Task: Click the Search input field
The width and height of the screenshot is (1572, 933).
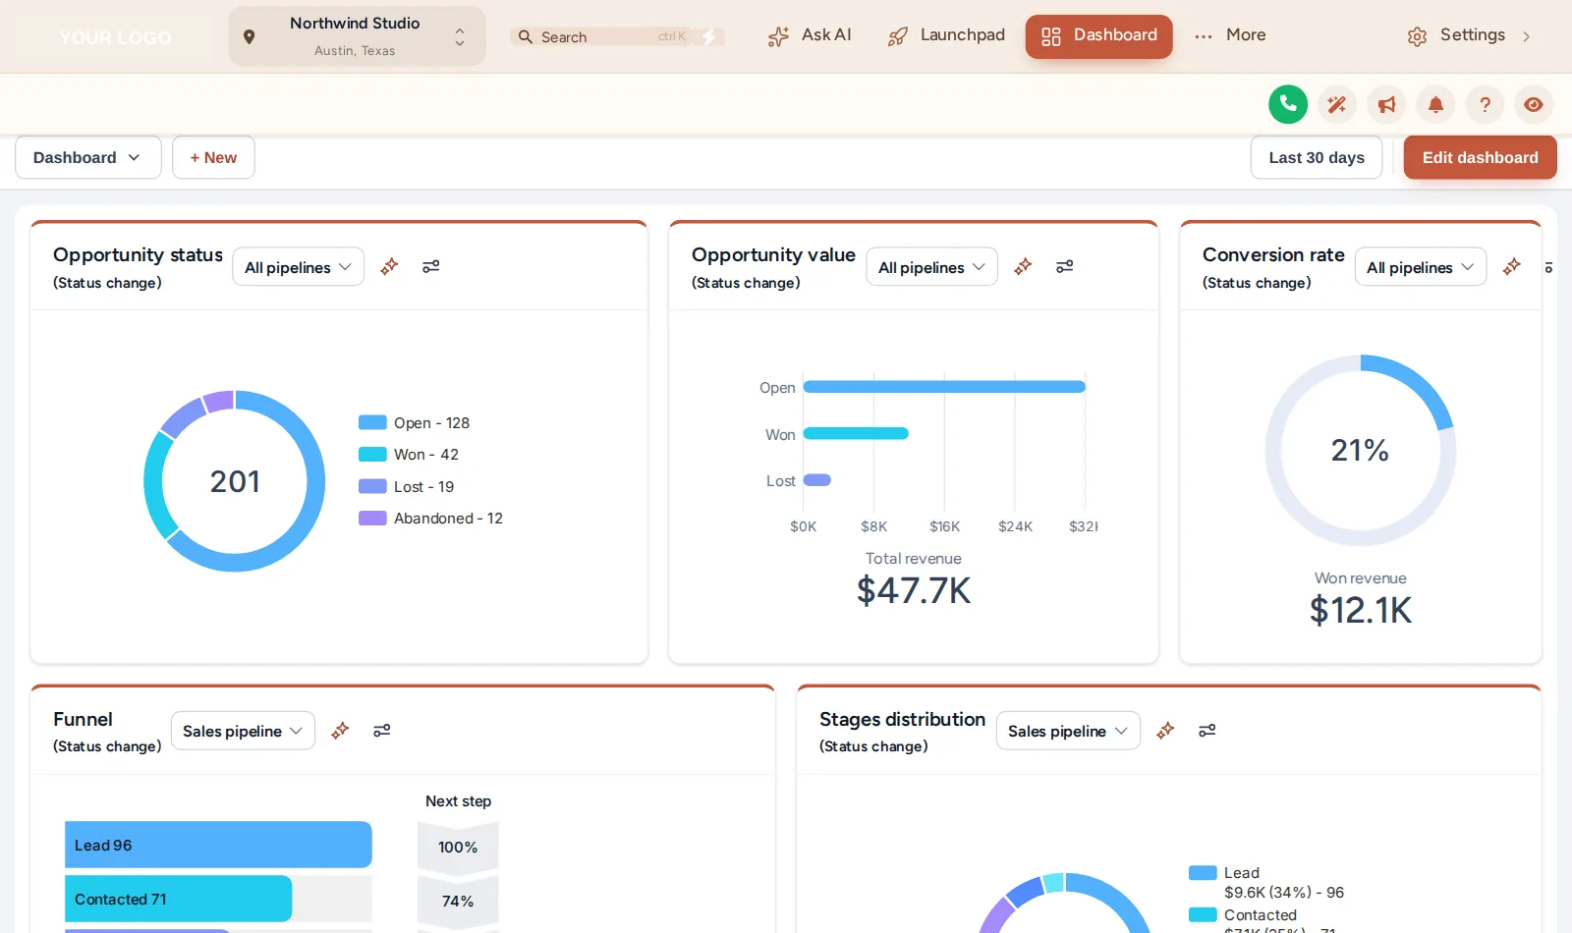Action: coord(616,36)
